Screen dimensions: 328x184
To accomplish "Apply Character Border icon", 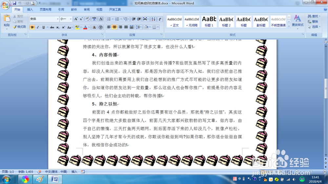I will (101, 19).
